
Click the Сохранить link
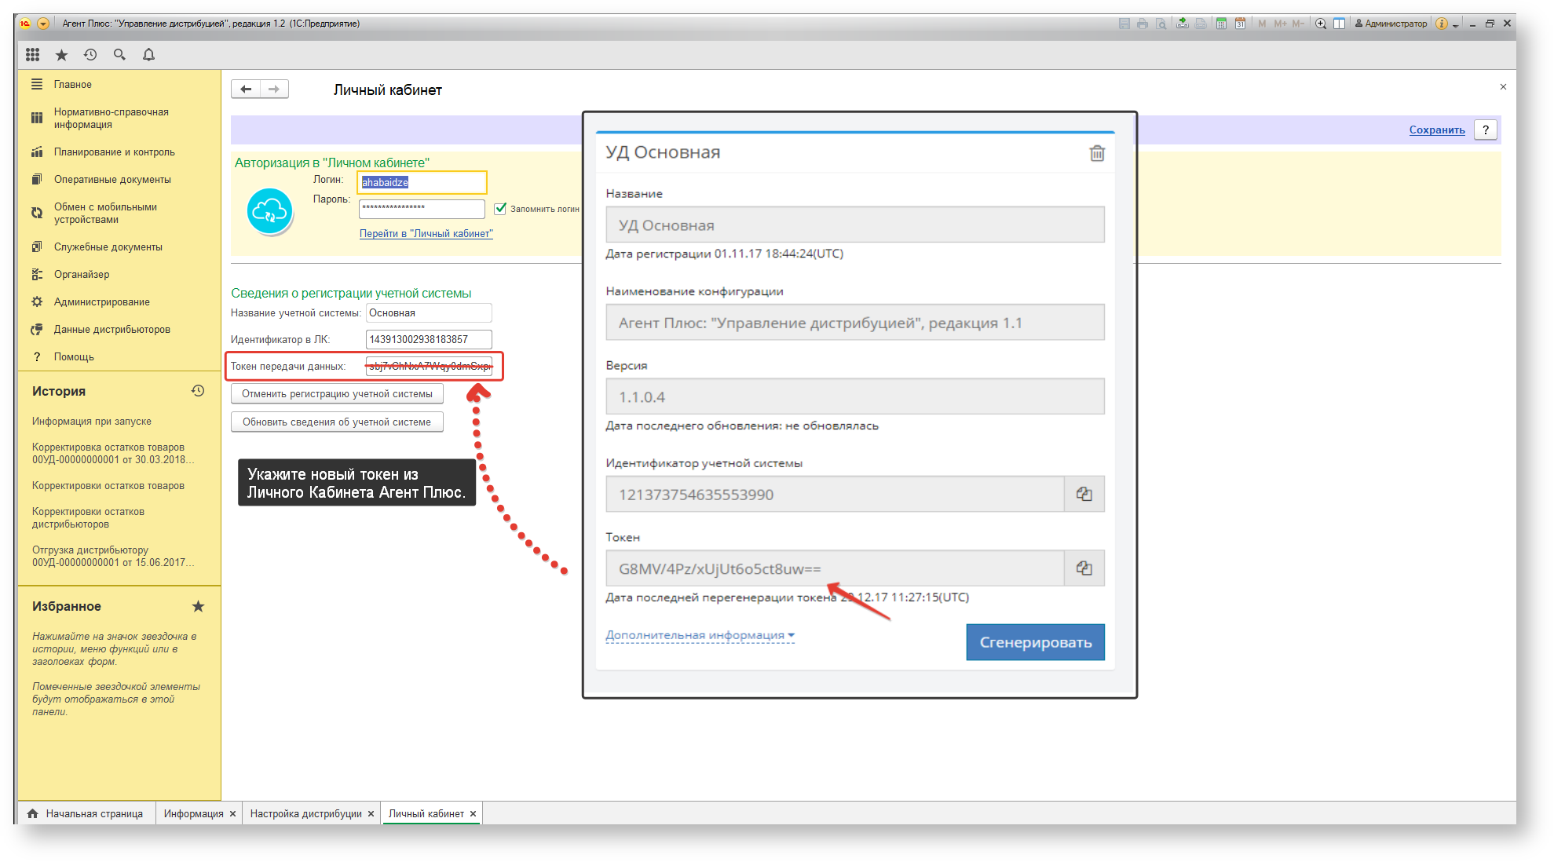pyautogui.click(x=1437, y=130)
